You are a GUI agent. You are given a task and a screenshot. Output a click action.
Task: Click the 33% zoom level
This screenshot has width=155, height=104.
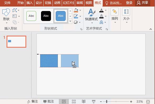[139, 102]
